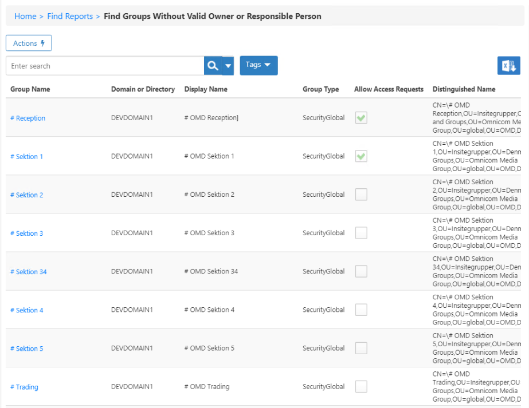
Task: Select the # Trading group link
Action: coord(23,387)
